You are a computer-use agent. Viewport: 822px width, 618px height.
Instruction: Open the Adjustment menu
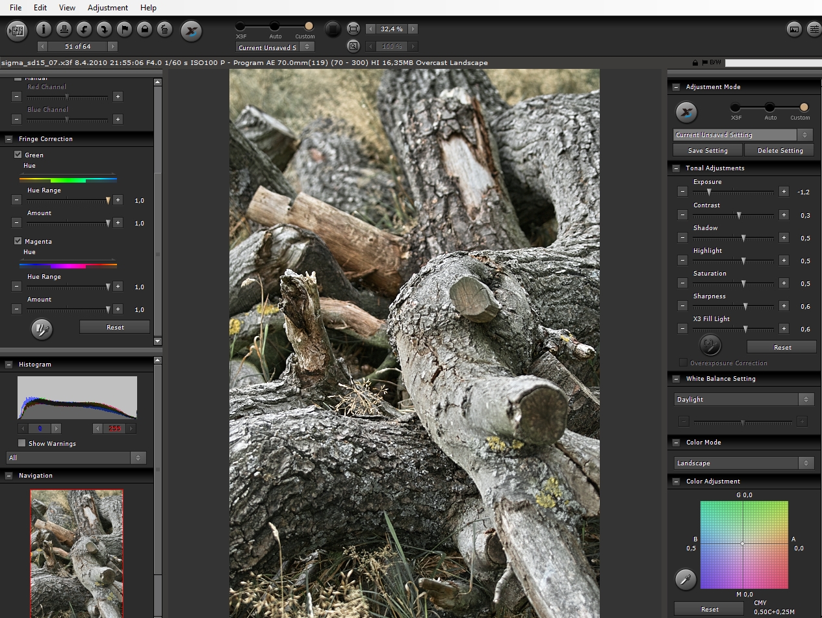pos(108,8)
